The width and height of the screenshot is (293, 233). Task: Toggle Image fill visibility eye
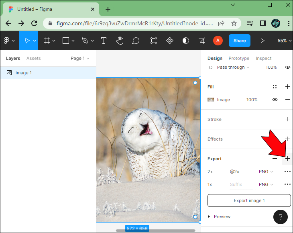tap(275, 100)
